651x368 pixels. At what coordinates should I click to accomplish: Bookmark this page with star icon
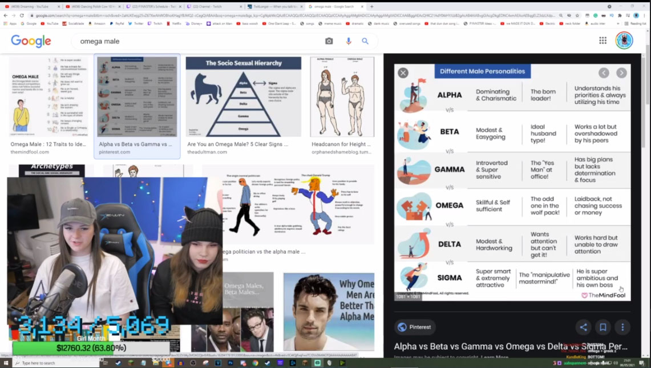click(x=577, y=15)
